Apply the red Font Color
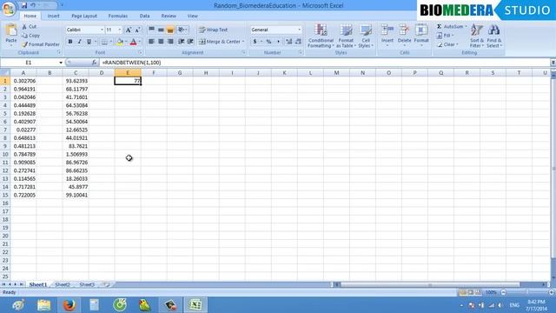The image size is (556, 313). tap(133, 42)
